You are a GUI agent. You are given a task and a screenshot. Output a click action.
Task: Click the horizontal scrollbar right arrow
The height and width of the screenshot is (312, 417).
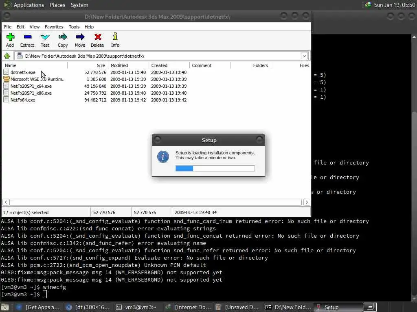(307, 202)
